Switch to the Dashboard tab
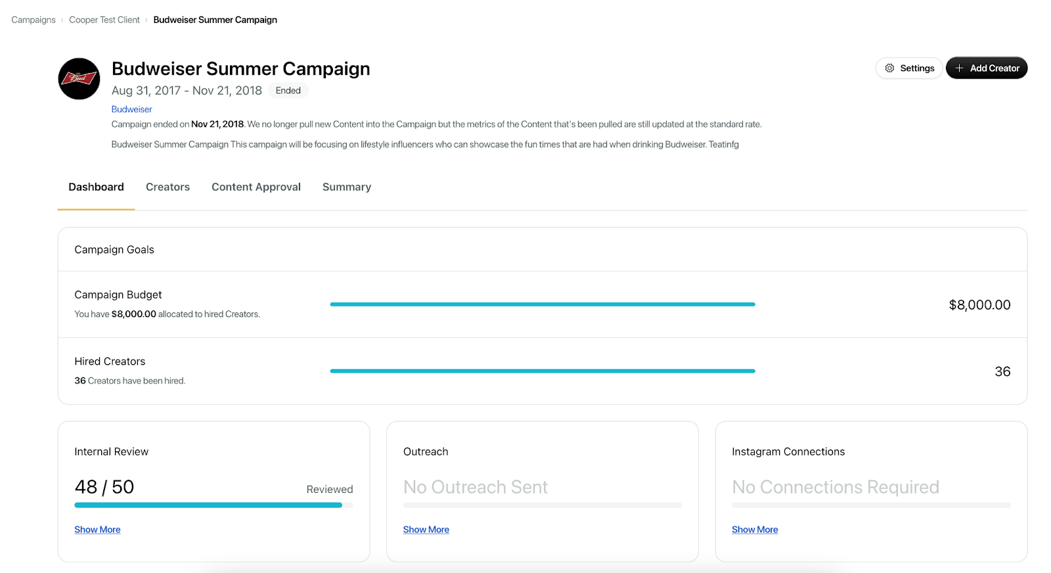Image resolution: width=1051 pixels, height=573 pixels. (96, 187)
